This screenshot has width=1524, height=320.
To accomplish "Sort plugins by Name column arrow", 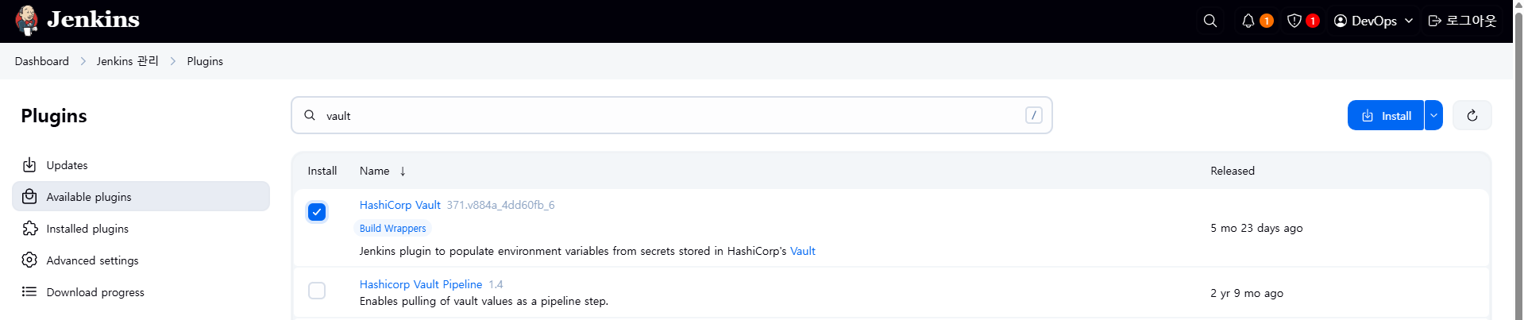I will [x=403, y=172].
